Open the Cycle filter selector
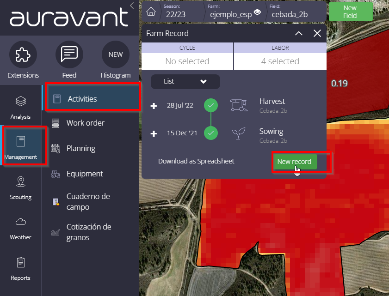The height and width of the screenshot is (296, 389). tap(187, 56)
